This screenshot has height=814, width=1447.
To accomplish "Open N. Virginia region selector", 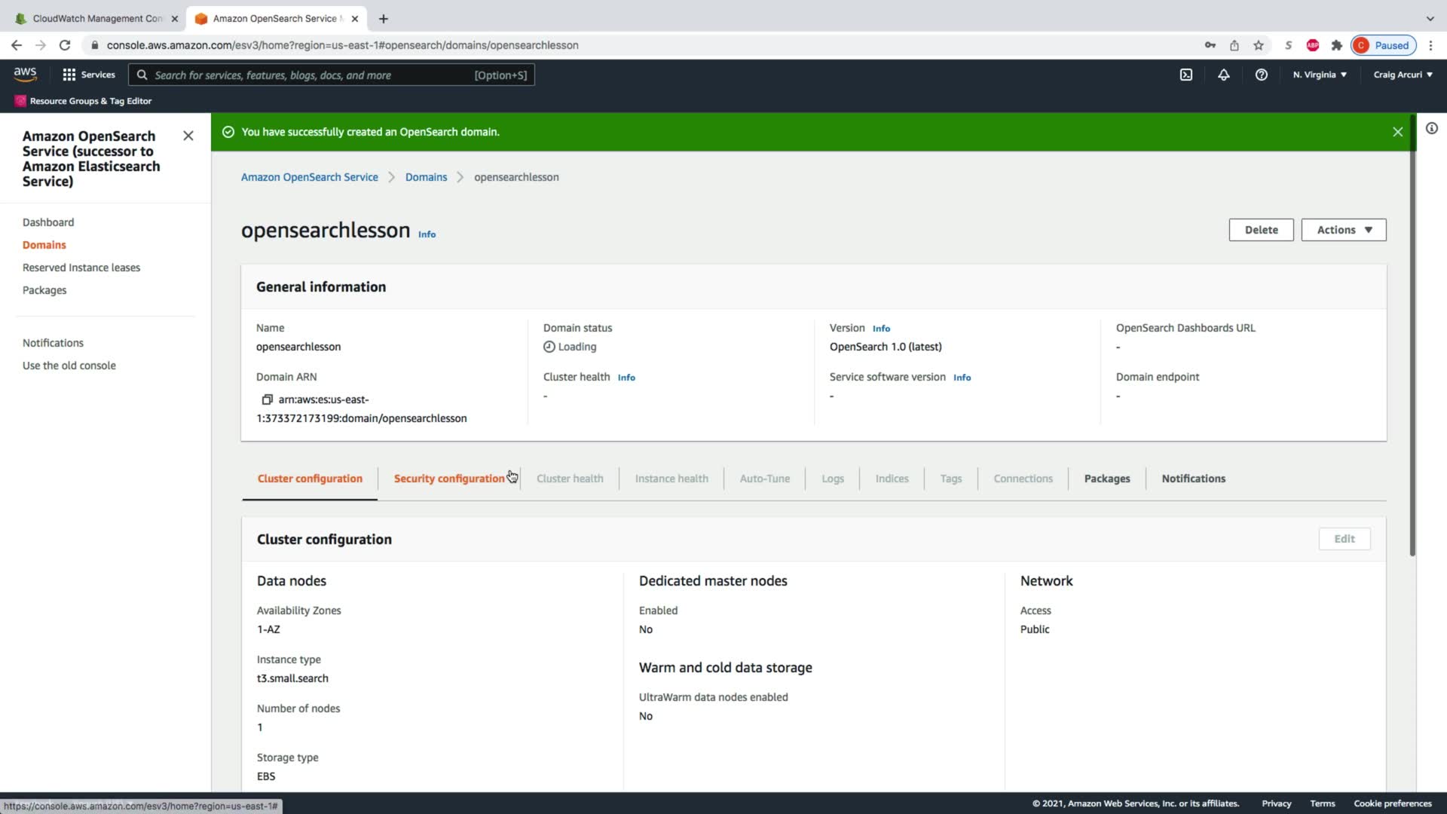I will pos(1320,75).
